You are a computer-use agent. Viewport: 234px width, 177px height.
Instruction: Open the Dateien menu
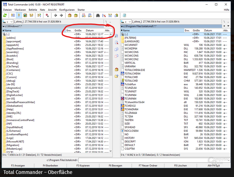[x=7, y=10]
